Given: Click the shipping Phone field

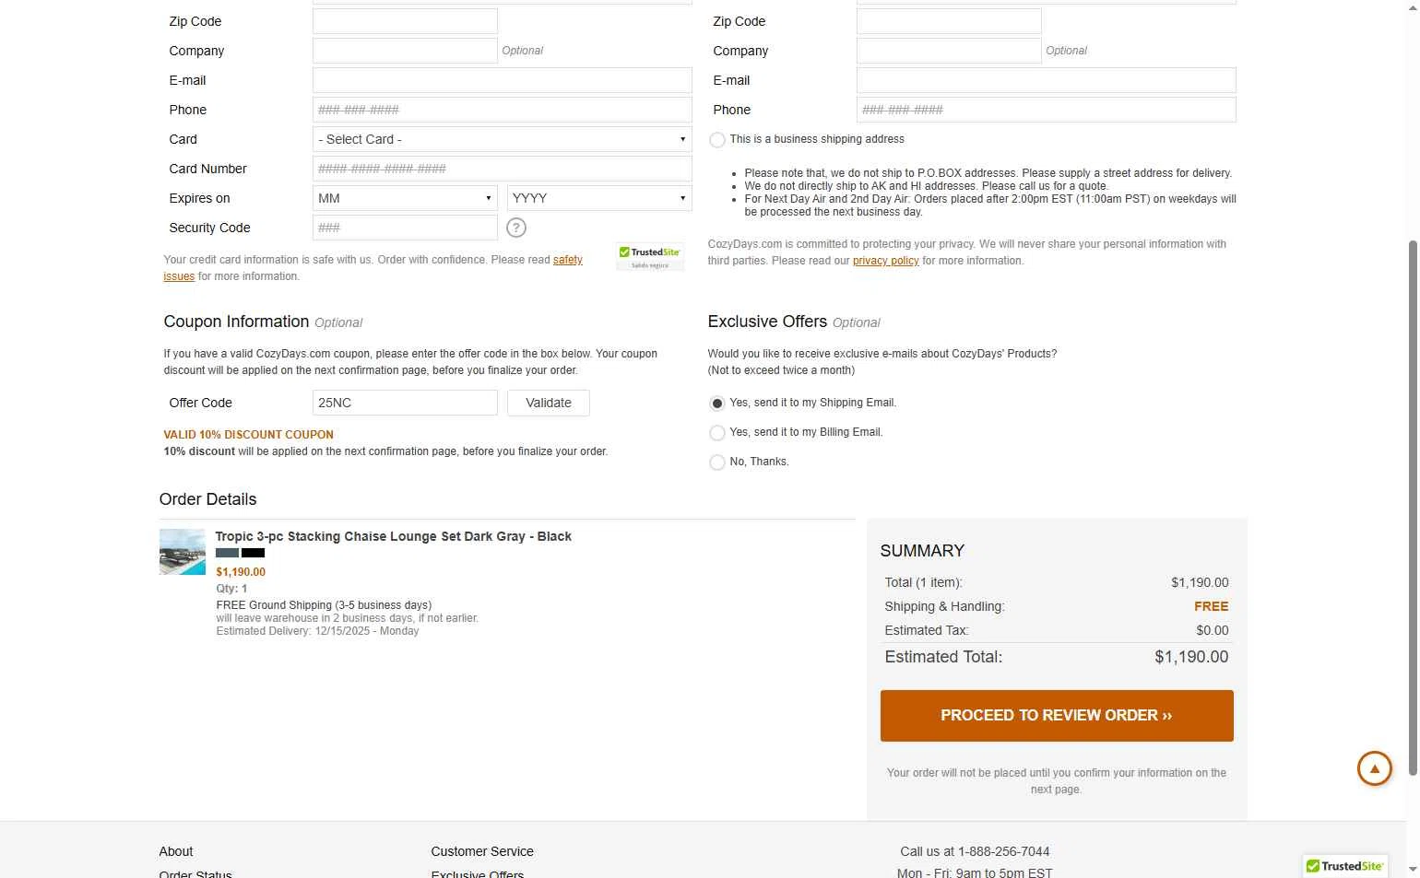Looking at the screenshot, I should click(x=1047, y=110).
